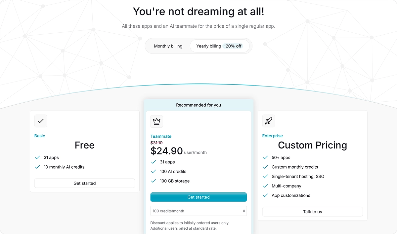This screenshot has height=234, width=397.
Task: Select the Basic plan label
Action: (39, 136)
